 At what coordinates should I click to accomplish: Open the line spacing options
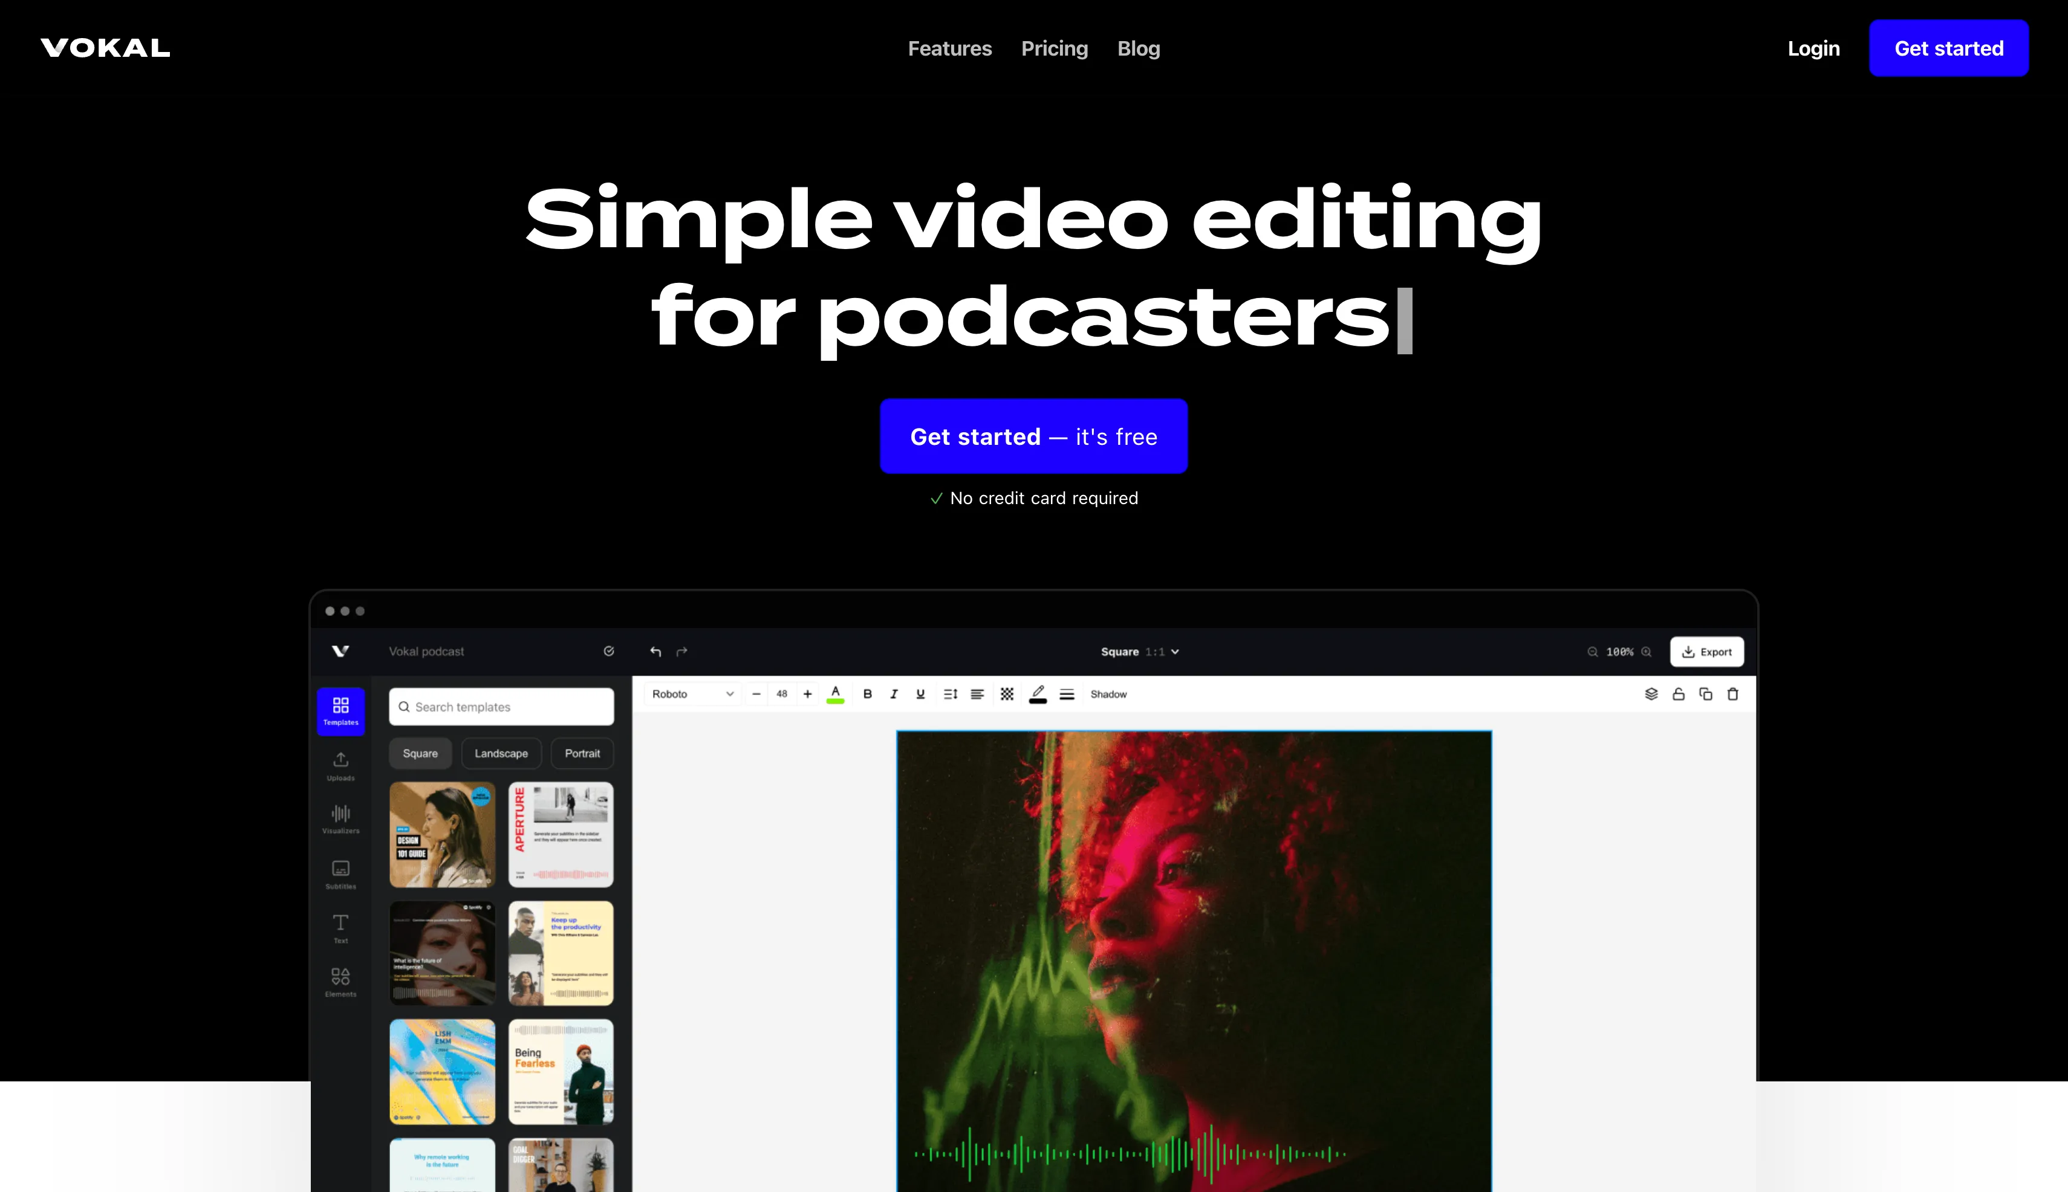[950, 695]
